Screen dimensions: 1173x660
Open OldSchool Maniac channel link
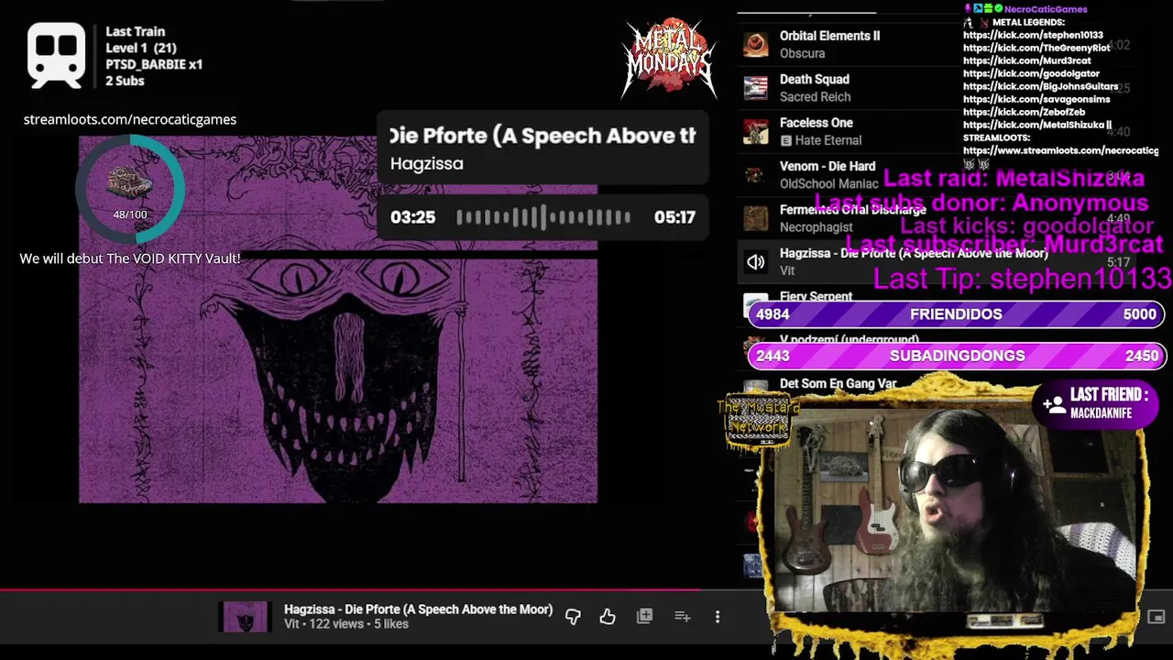click(828, 183)
